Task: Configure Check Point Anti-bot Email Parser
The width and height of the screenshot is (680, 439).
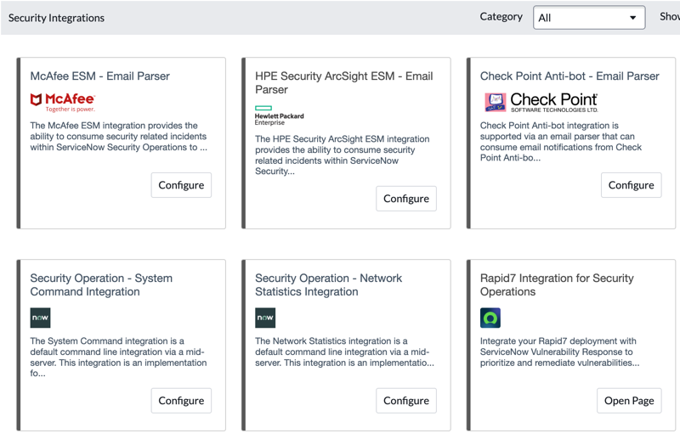Action: point(631,185)
